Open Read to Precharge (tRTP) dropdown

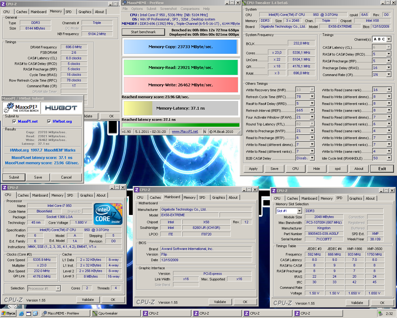312,138
